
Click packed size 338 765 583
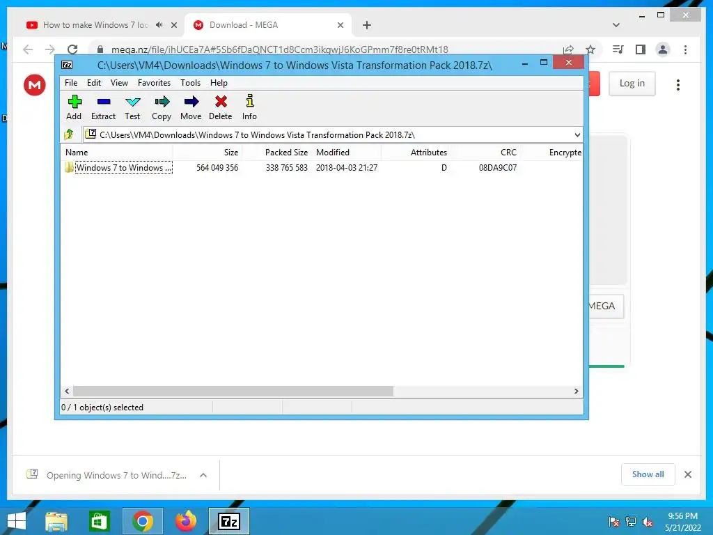(x=286, y=167)
